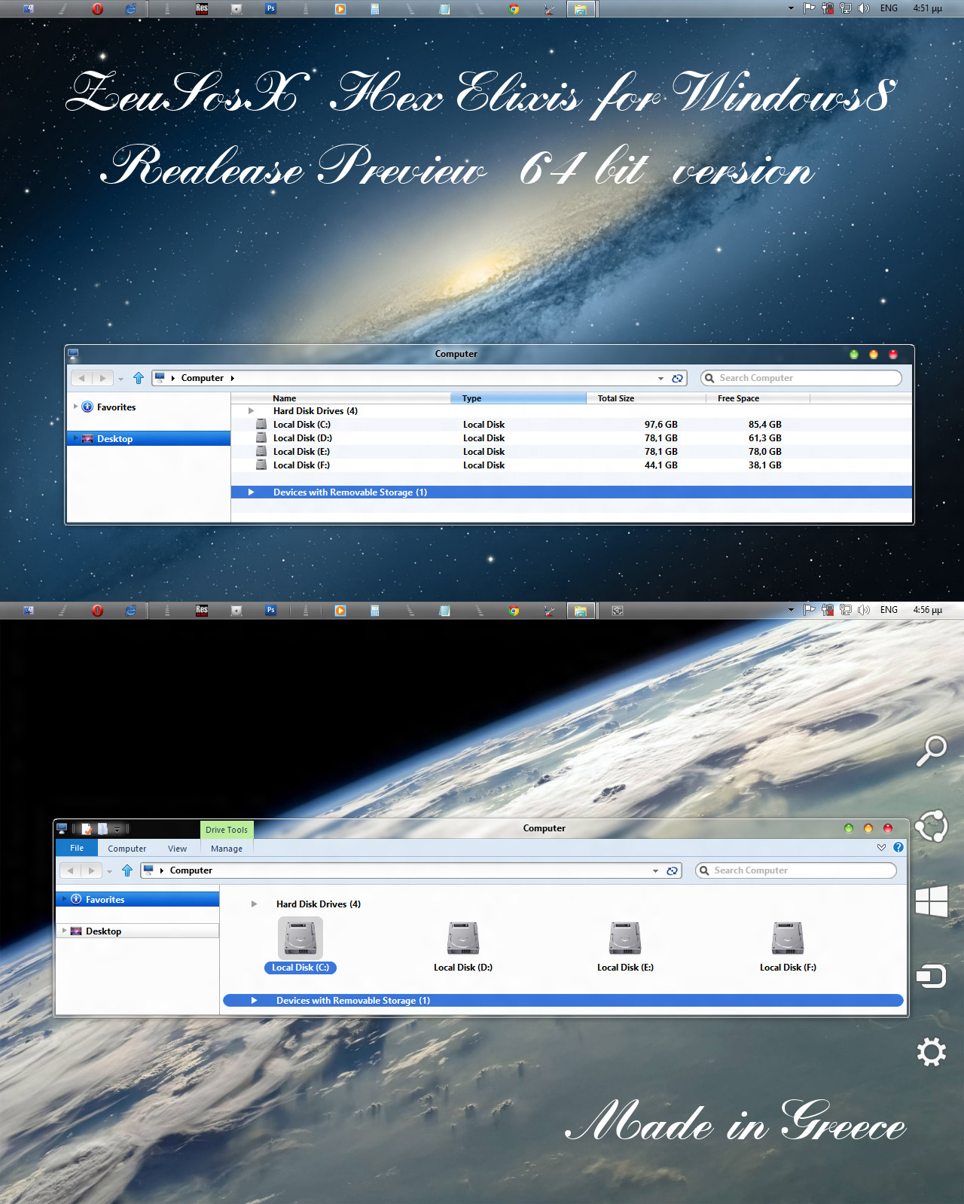Sort by Total Size column header

(645, 398)
